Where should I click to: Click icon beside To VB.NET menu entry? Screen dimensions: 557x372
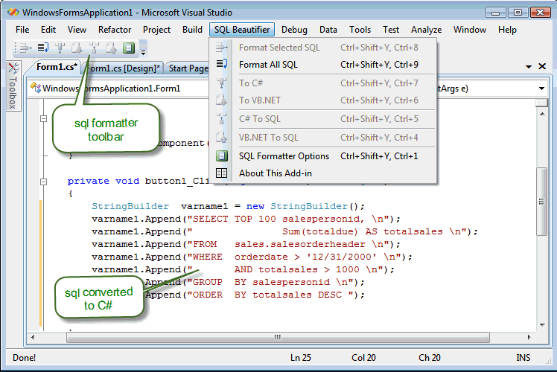222,100
